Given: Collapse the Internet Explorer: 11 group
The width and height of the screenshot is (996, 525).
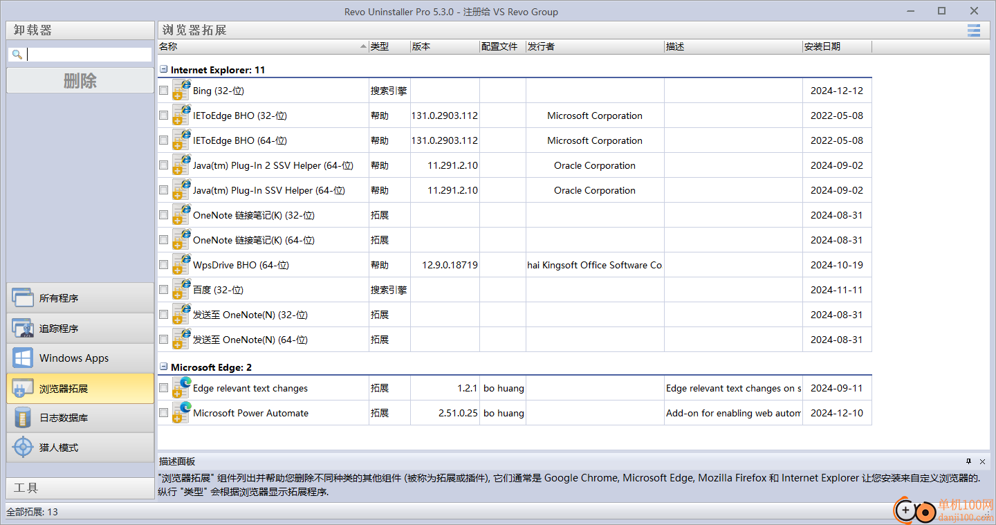Looking at the screenshot, I should [163, 69].
